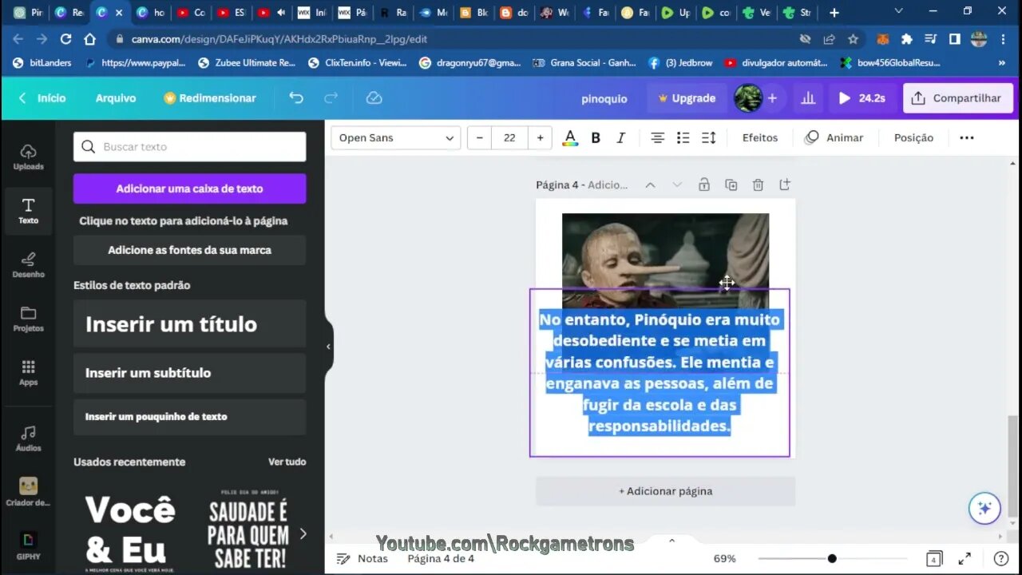
Task: Increase font size with plus
Action: [x=540, y=138]
